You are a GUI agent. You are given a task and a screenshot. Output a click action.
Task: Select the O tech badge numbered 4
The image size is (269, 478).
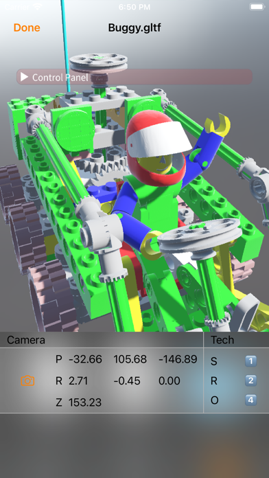(250, 400)
